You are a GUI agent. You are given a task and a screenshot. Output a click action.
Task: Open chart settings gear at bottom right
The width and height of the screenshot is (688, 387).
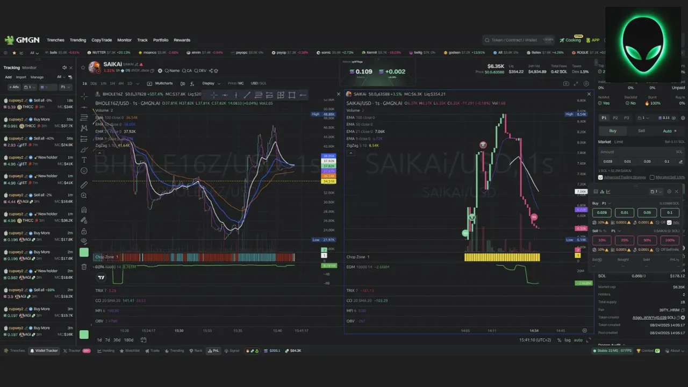pos(584,331)
